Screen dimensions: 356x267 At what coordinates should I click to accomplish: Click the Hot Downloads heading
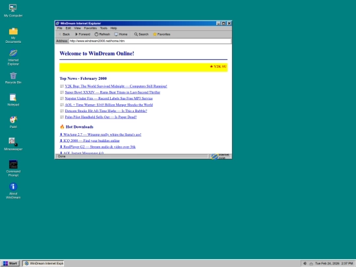pos(76,127)
